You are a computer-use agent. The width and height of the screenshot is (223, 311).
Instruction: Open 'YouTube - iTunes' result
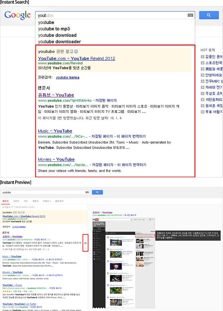pyautogui.click(x=12, y=285)
